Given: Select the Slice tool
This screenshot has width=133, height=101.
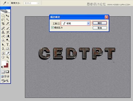Looking at the screenshot, I should point(7,23).
